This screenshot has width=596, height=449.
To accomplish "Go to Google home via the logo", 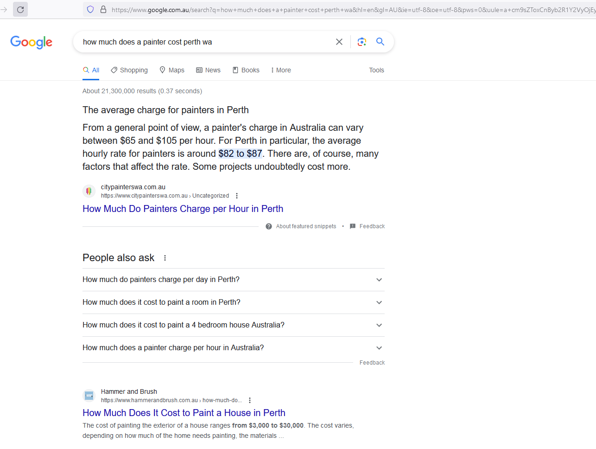I will pyautogui.click(x=31, y=42).
